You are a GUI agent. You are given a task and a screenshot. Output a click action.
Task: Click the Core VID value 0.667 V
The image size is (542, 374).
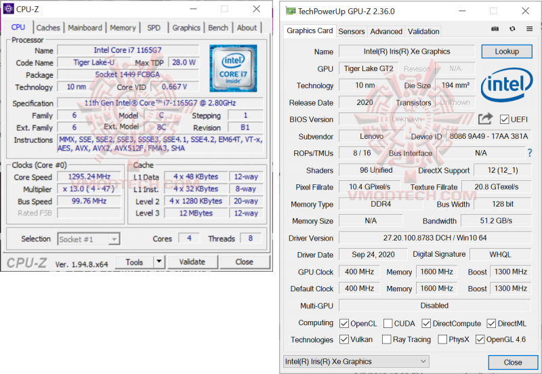pyautogui.click(x=175, y=87)
